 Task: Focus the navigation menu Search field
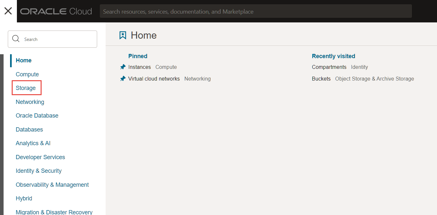(52, 39)
